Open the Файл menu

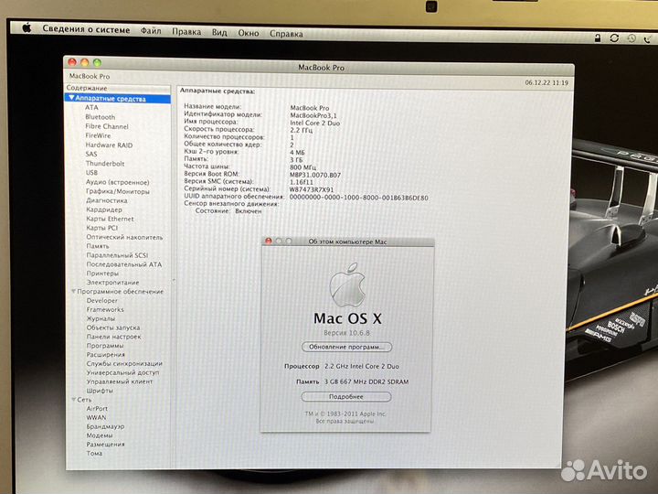pyautogui.click(x=151, y=31)
